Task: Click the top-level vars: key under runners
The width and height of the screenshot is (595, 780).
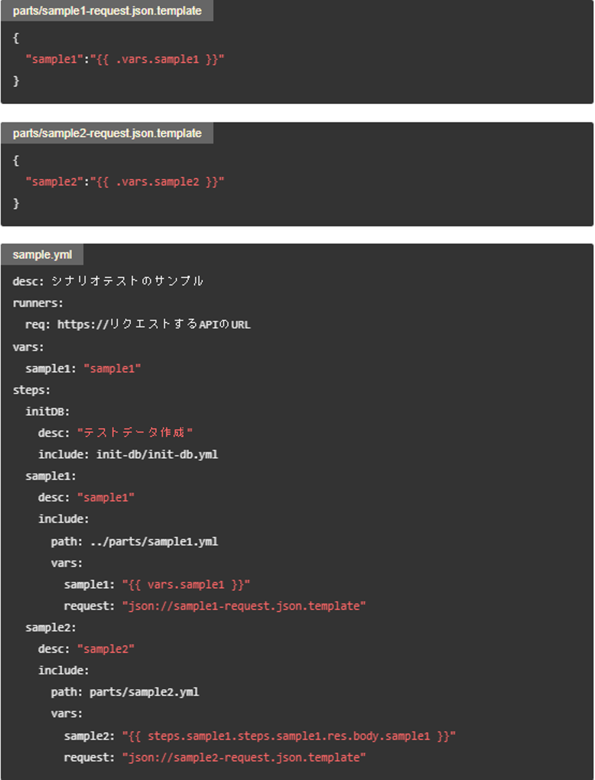Action: [x=28, y=347]
